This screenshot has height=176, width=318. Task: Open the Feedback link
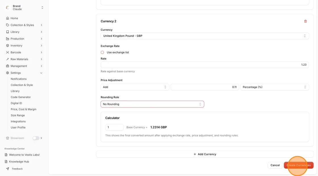click(17, 169)
